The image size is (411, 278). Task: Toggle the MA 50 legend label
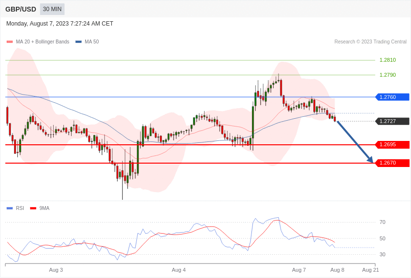click(92, 42)
